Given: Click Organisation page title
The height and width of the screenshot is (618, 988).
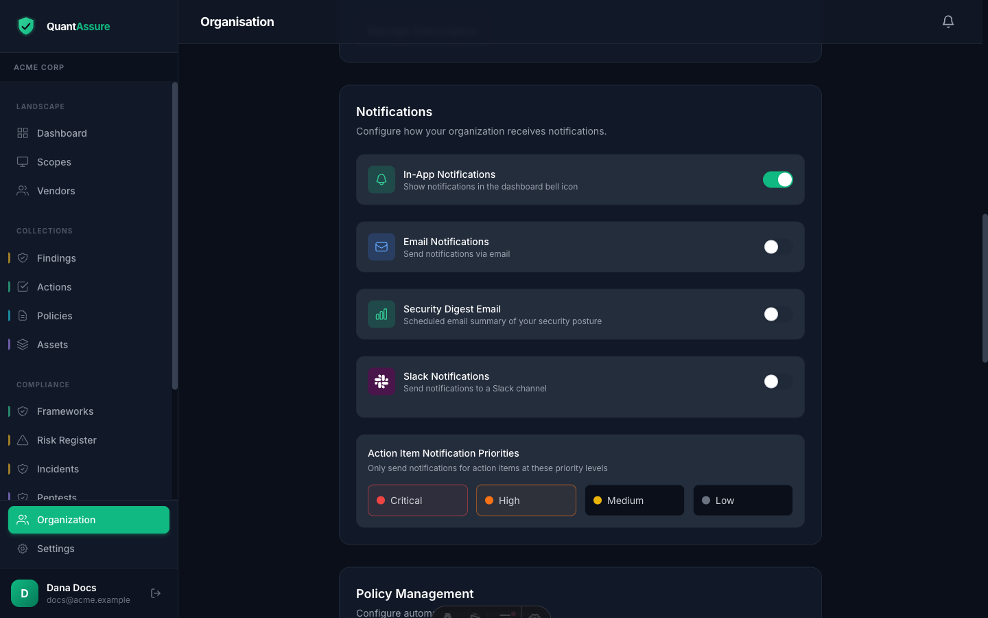Looking at the screenshot, I should pos(237,21).
